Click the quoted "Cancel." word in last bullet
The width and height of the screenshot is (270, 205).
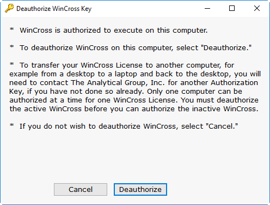222,126
